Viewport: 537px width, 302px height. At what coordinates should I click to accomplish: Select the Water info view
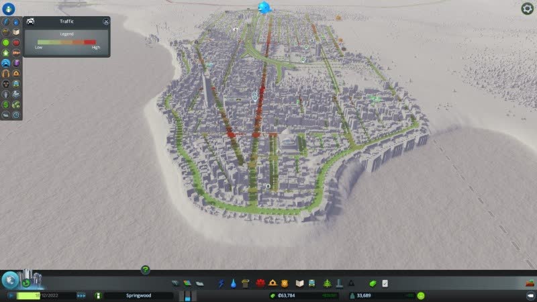(16, 21)
